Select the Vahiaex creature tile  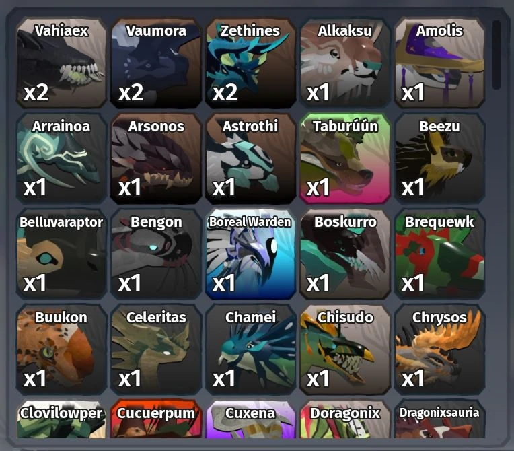61,63
